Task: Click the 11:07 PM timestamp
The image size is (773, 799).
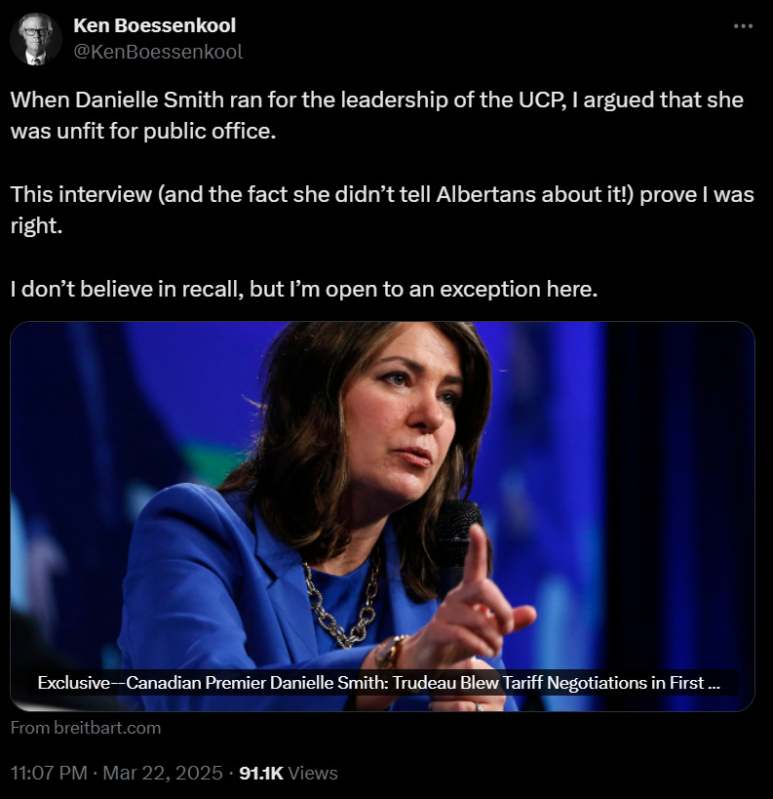Action: tap(49, 773)
